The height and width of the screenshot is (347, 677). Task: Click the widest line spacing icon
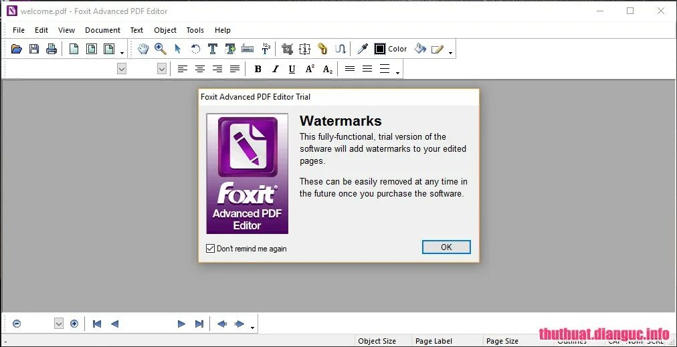pyautogui.click(x=385, y=69)
